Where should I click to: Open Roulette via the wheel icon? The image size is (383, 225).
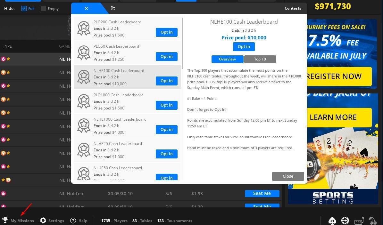tap(345, 221)
